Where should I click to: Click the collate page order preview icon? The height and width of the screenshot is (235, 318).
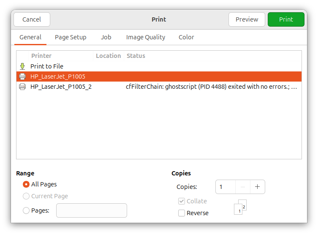pos(240,207)
